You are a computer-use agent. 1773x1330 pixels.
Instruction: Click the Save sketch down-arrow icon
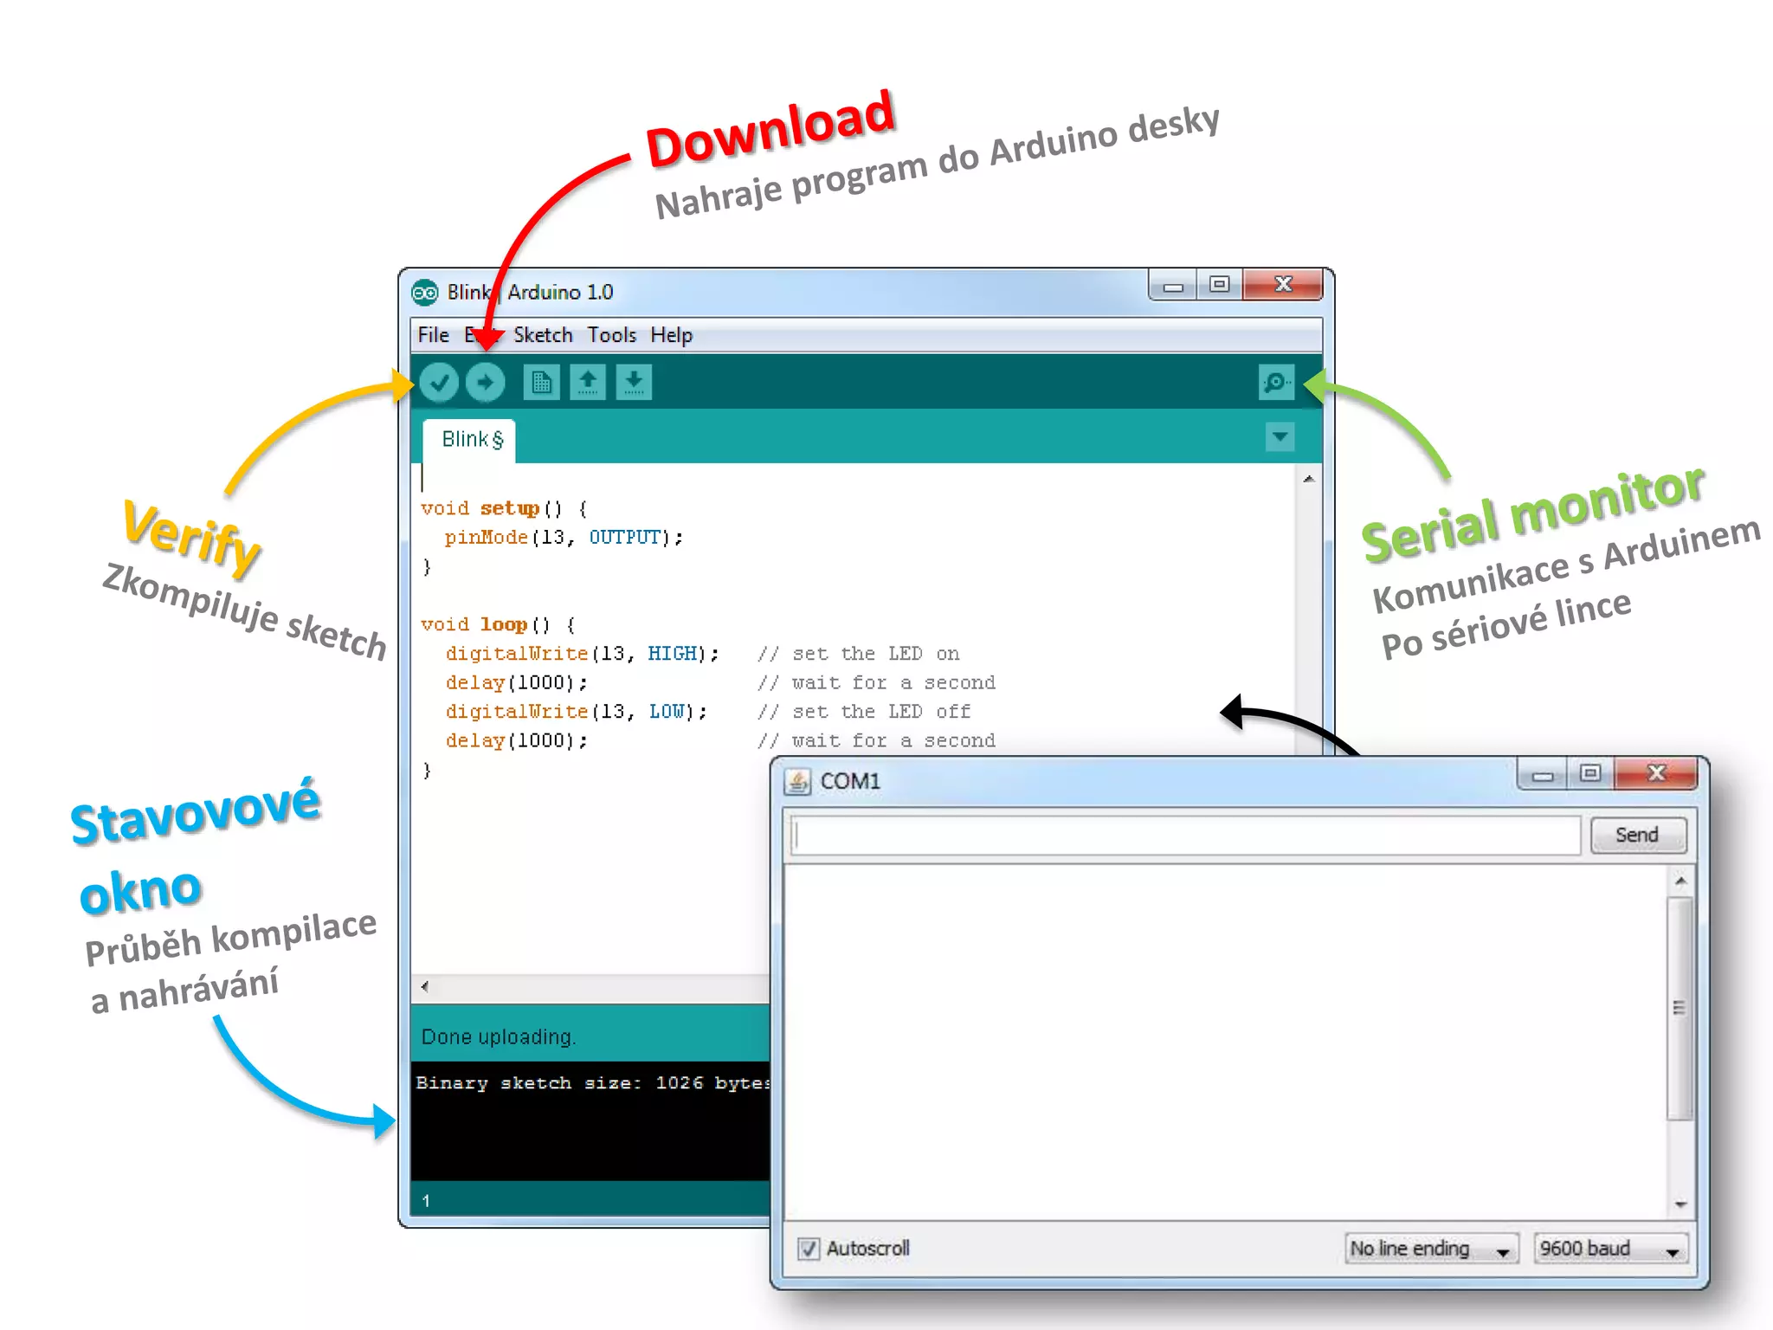634,382
